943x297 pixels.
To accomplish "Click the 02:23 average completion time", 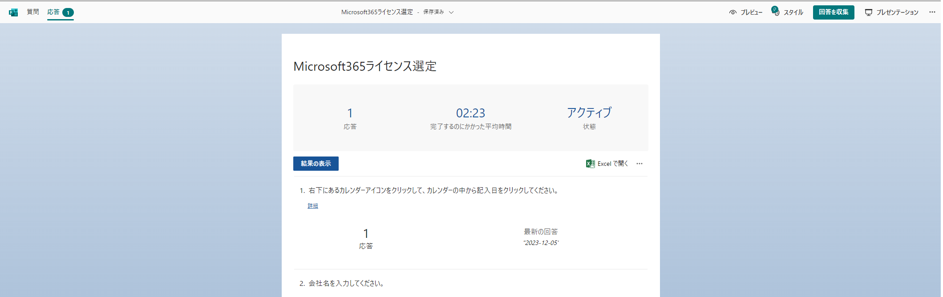I will pos(470,113).
